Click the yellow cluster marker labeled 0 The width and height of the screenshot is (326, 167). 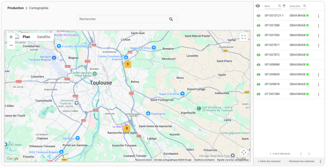tap(127, 128)
